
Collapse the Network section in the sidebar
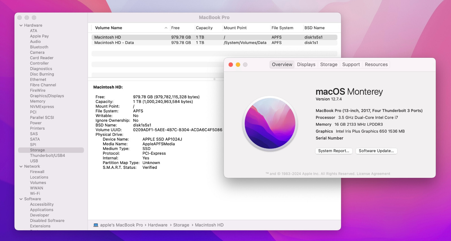point(21,167)
